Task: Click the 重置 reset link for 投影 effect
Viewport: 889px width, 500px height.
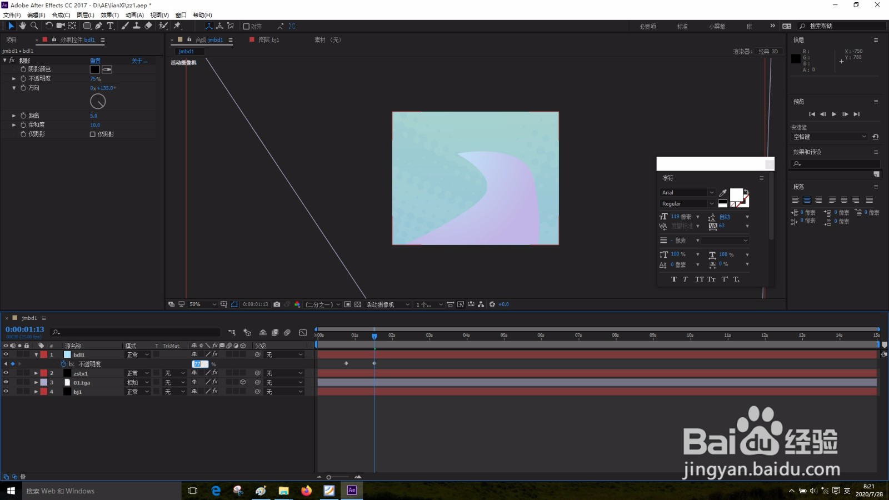Action: click(95, 61)
